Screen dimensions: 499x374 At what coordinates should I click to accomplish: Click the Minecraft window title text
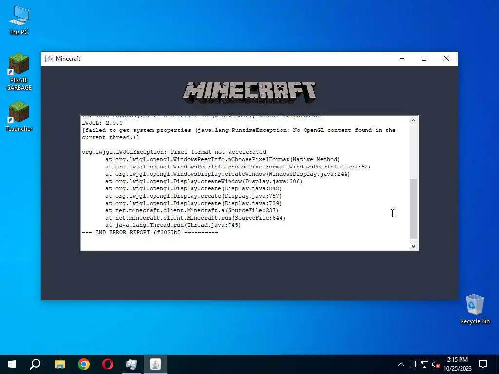[x=68, y=59]
